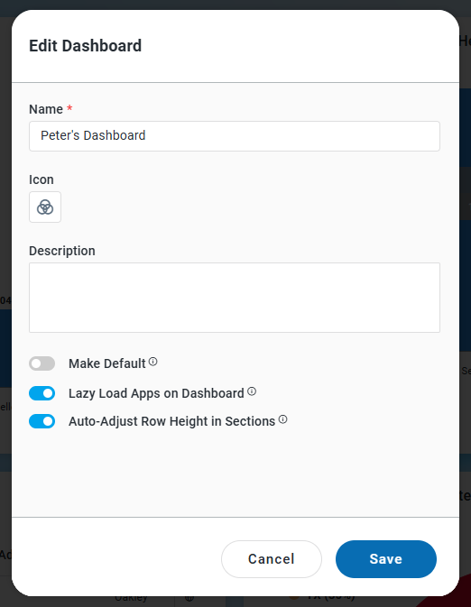Image resolution: width=471 pixels, height=607 pixels.
Task: Click the Auto-Adjust Row Height in Sections label
Action: [x=171, y=421]
